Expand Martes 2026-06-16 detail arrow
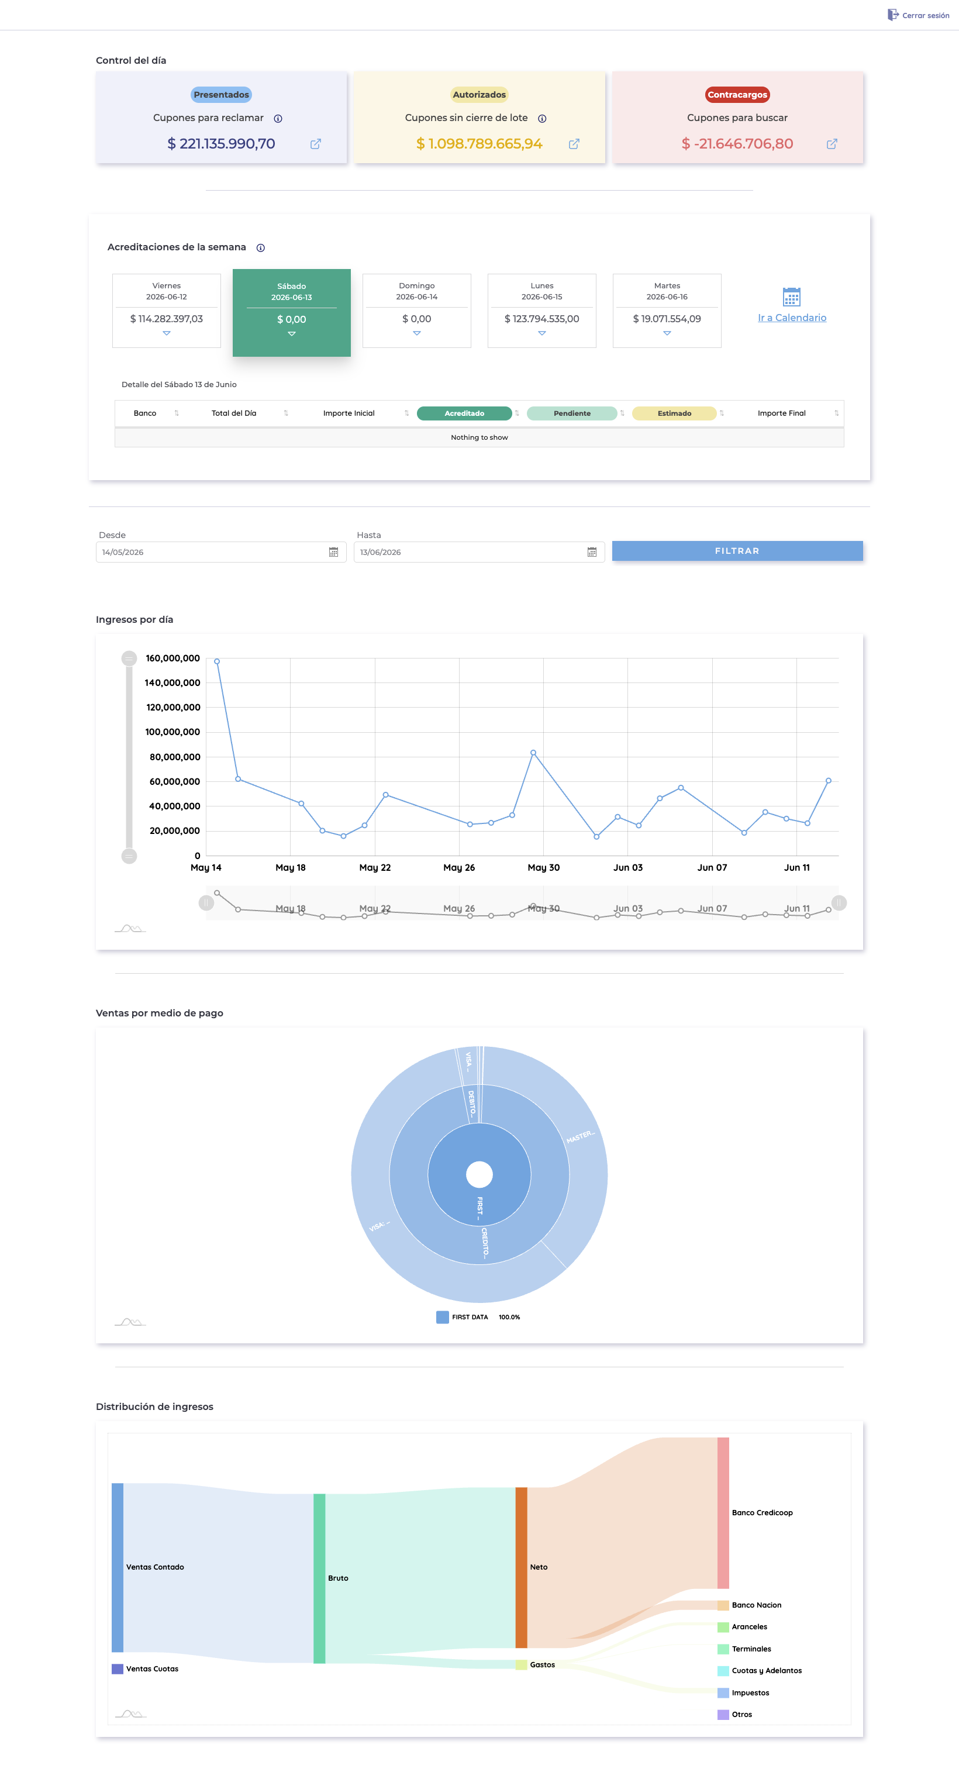This screenshot has width=959, height=1772. [x=667, y=333]
